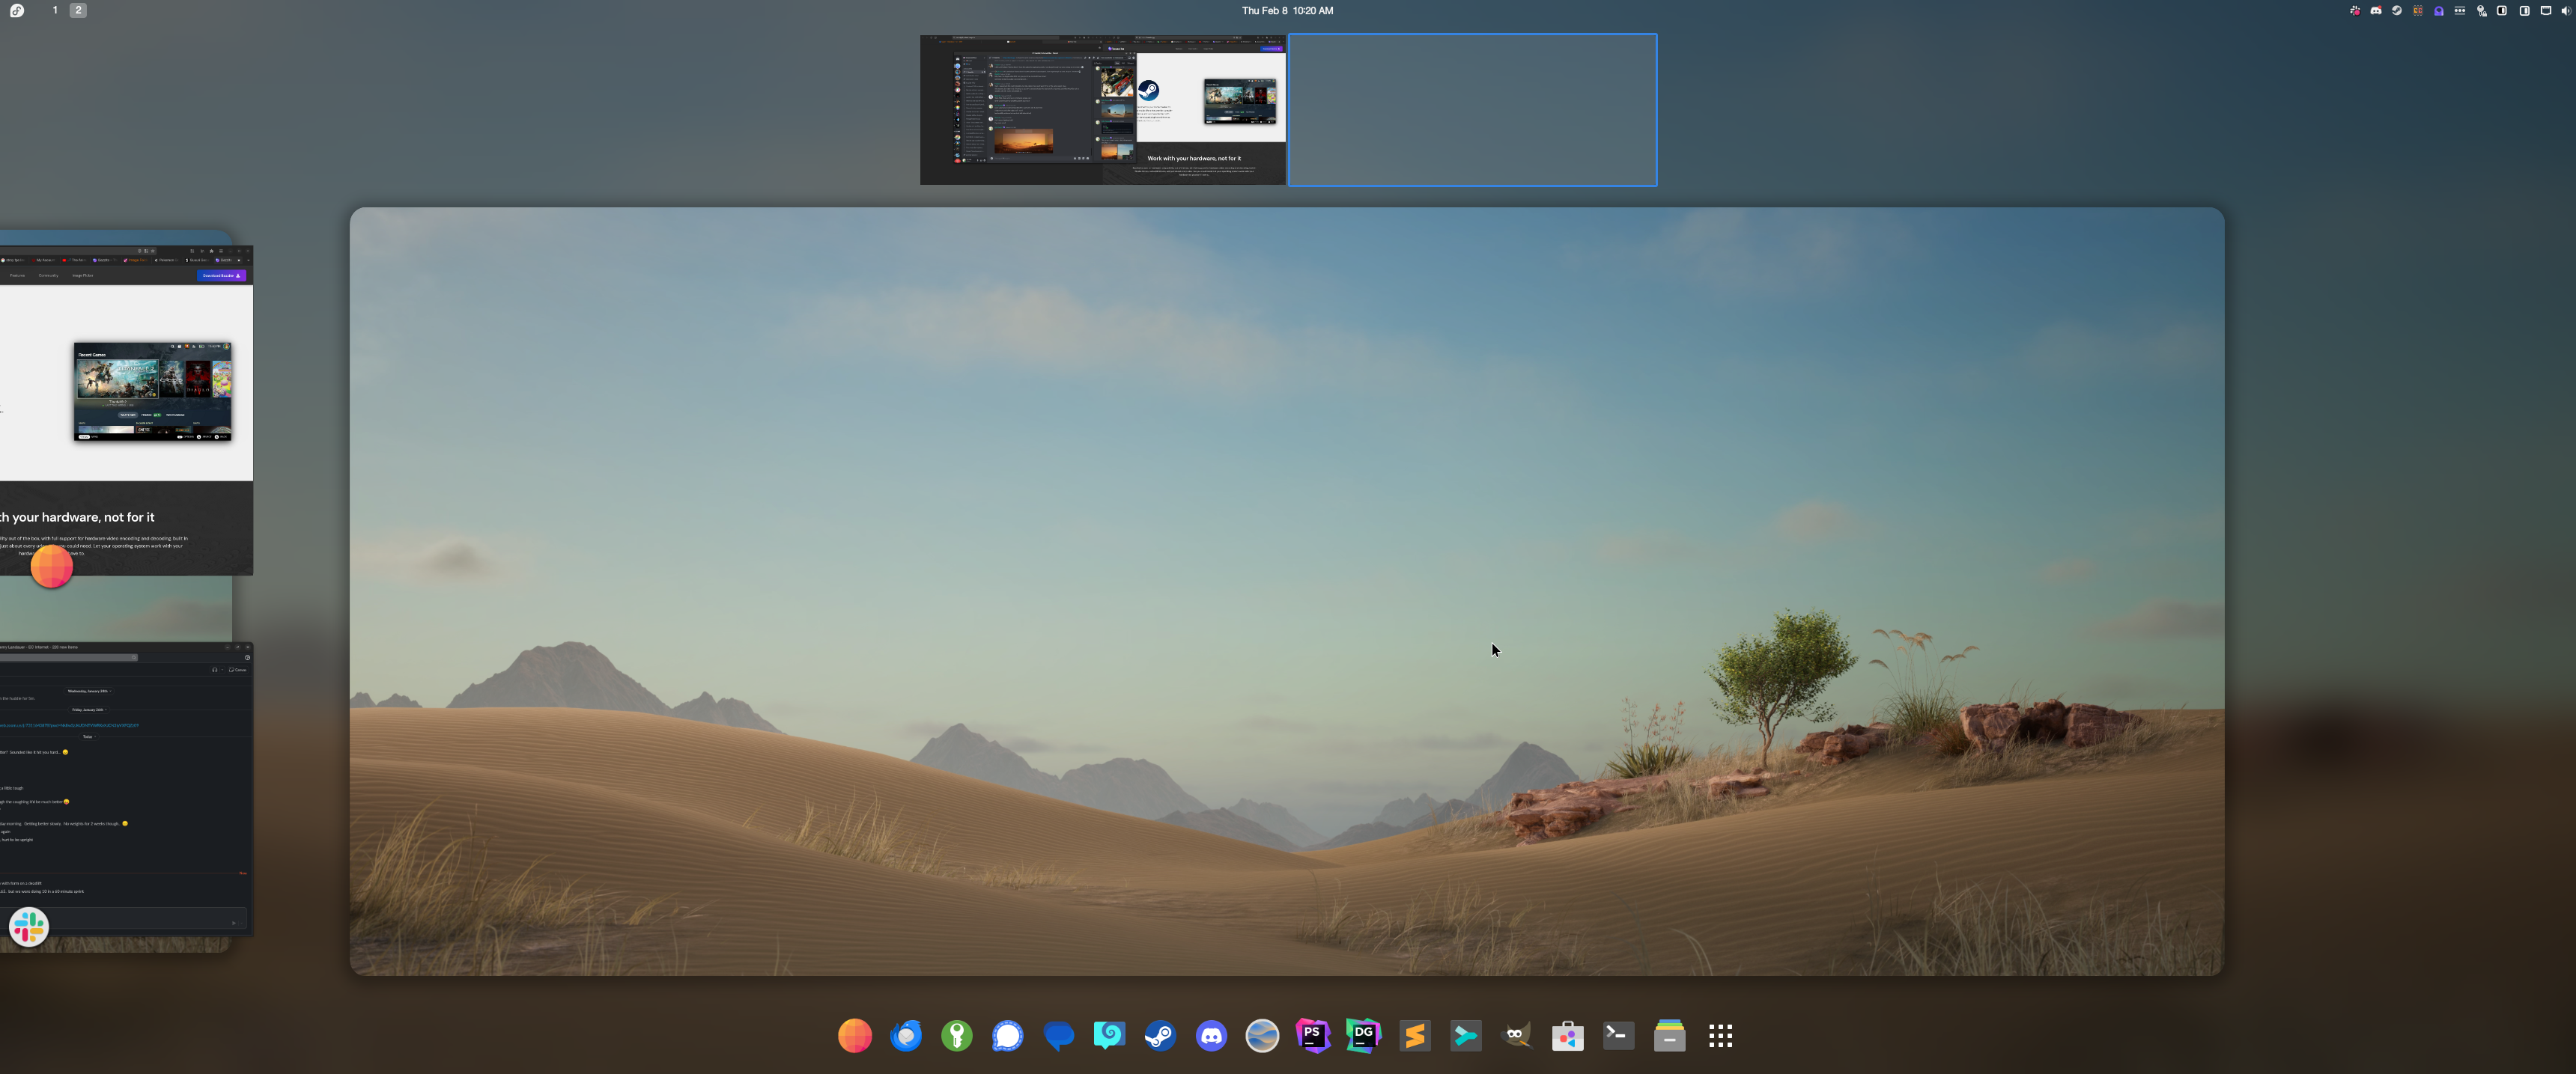
Task: Open the Terminal from the dock
Action: click(x=1618, y=1036)
